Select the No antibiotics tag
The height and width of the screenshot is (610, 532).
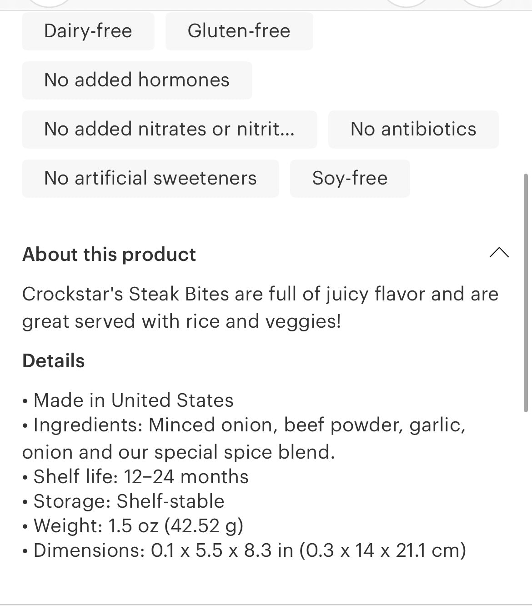413,130
